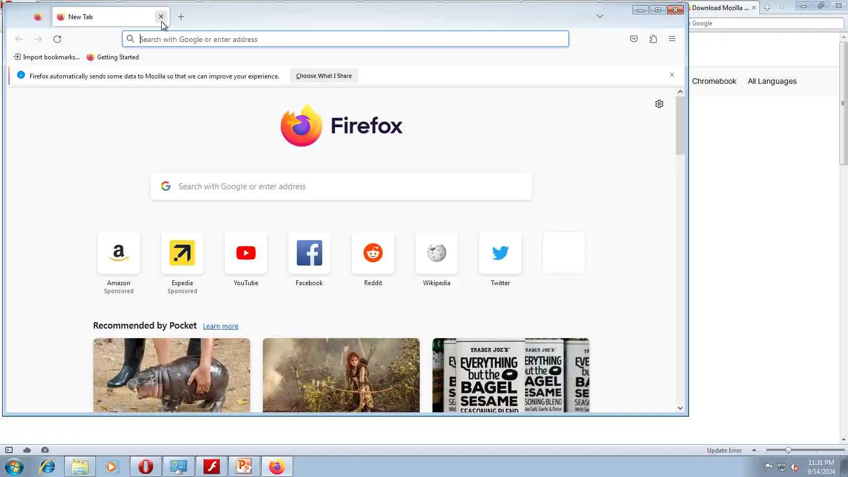Open the Getting Started bookmark

coord(112,57)
